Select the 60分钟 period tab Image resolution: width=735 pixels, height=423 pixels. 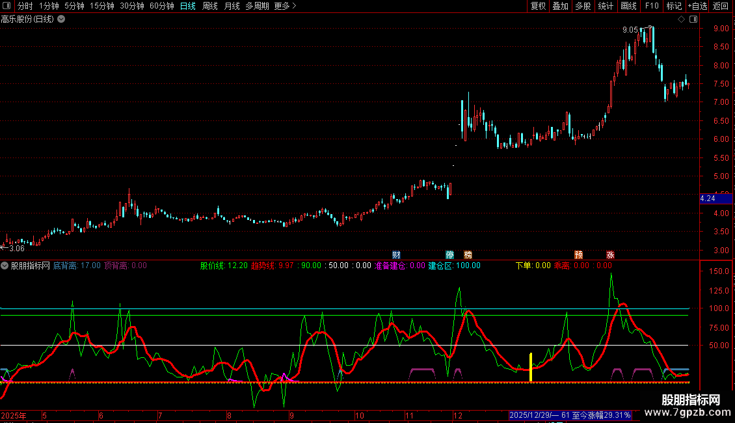pyautogui.click(x=161, y=6)
